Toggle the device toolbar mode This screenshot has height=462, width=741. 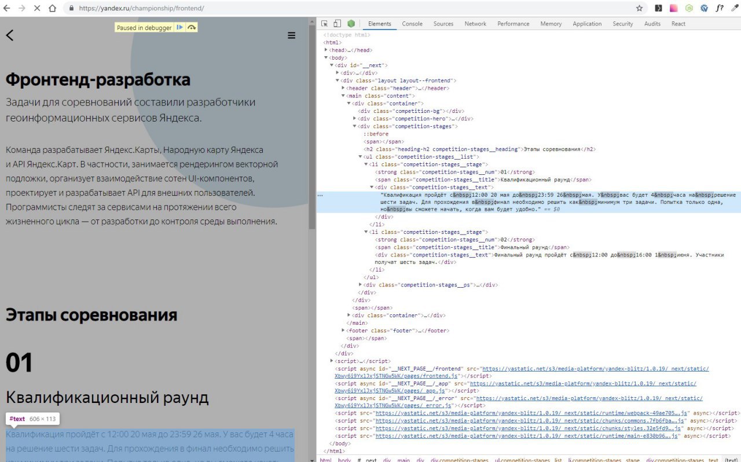pos(337,24)
